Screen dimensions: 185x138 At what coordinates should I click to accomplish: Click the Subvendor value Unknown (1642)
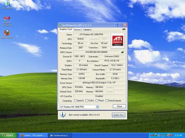[x=112, y=56]
